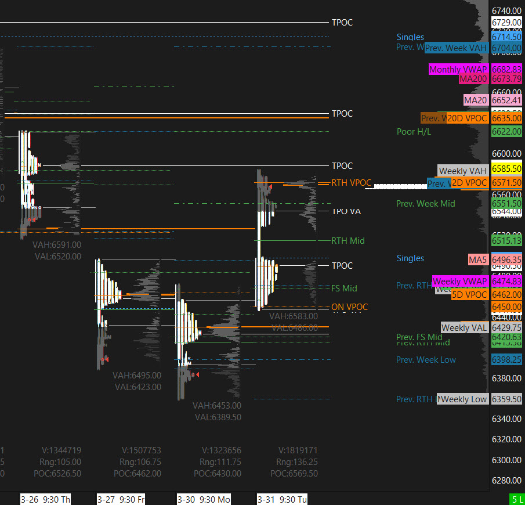Select the 2D VPOC orange label
This screenshot has height=505, width=525.
pos(469,183)
